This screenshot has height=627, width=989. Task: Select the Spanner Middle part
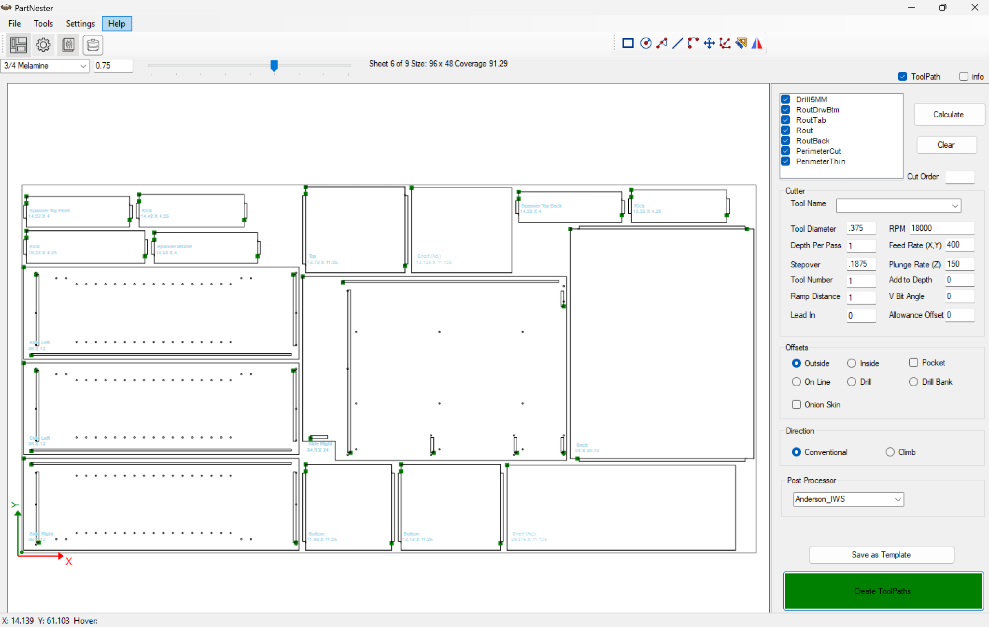coord(206,248)
